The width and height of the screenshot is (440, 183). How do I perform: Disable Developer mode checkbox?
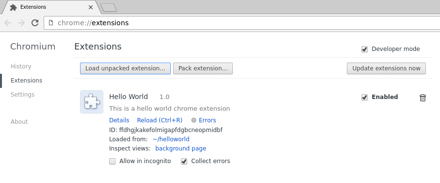[364, 50]
